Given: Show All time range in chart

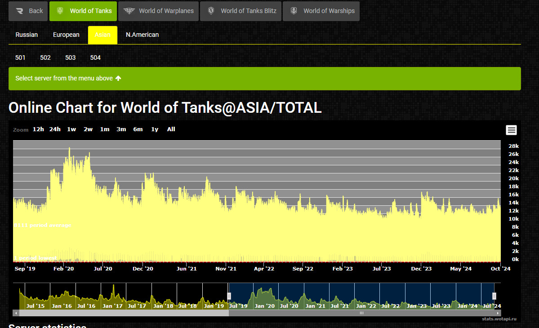Looking at the screenshot, I should (x=171, y=129).
